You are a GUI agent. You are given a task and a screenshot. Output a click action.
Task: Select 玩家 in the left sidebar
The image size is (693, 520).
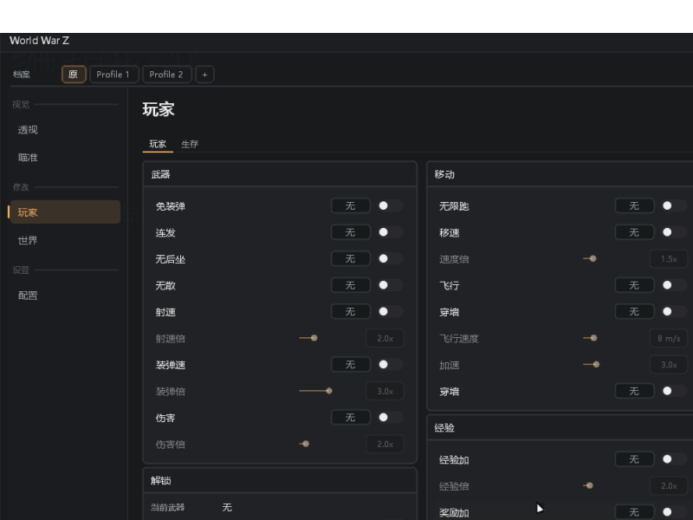(65, 212)
